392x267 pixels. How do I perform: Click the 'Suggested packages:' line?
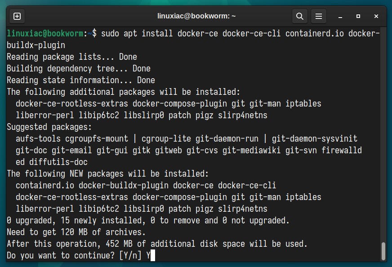pos(49,127)
